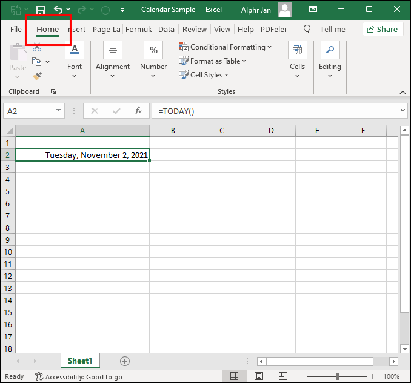Open the Insert ribbon tab
The width and height of the screenshot is (411, 383).
(76, 29)
